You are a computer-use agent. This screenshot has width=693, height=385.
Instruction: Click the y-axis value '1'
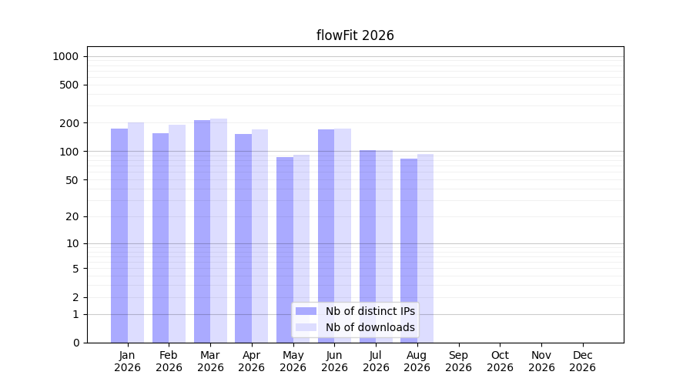point(75,315)
